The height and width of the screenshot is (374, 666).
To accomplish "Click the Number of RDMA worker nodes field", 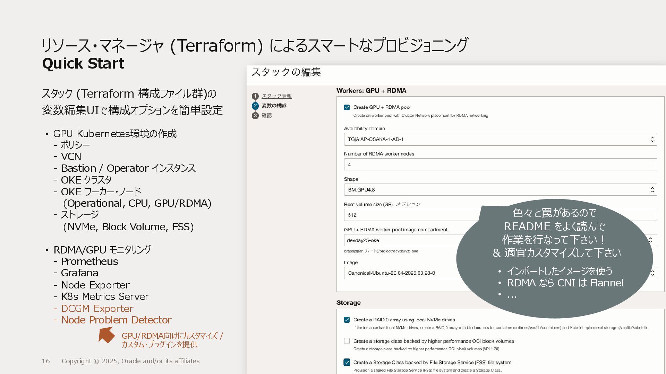I will [500, 164].
